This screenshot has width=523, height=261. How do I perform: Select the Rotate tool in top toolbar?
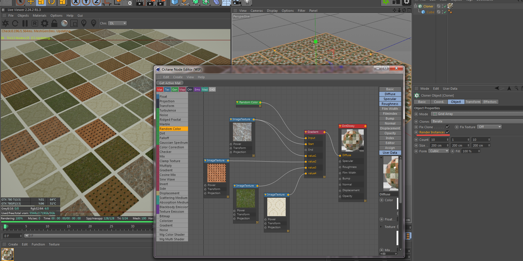pyautogui.click(x=52, y=2)
